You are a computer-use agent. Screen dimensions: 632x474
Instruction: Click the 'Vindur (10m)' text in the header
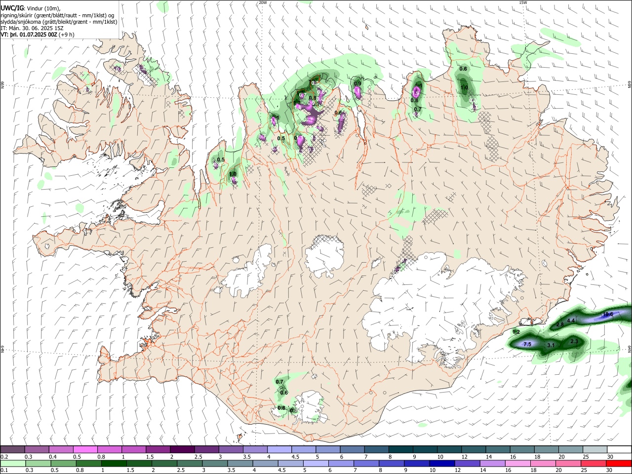click(x=42, y=8)
